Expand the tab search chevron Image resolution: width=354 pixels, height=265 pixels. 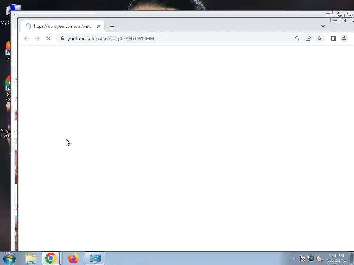(x=323, y=26)
